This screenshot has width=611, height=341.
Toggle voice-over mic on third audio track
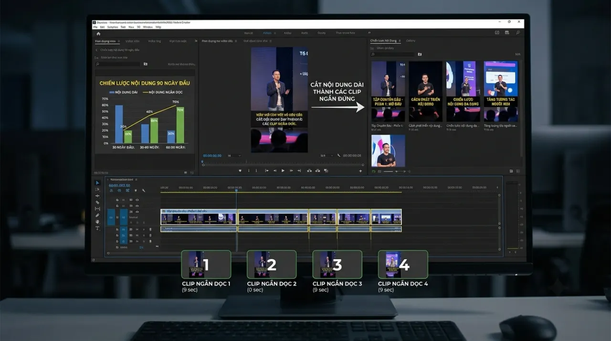coord(150,241)
